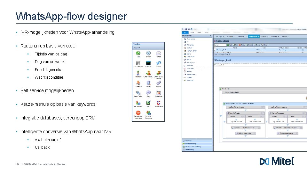Select the SMS activity icon

(x=148, y=103)
